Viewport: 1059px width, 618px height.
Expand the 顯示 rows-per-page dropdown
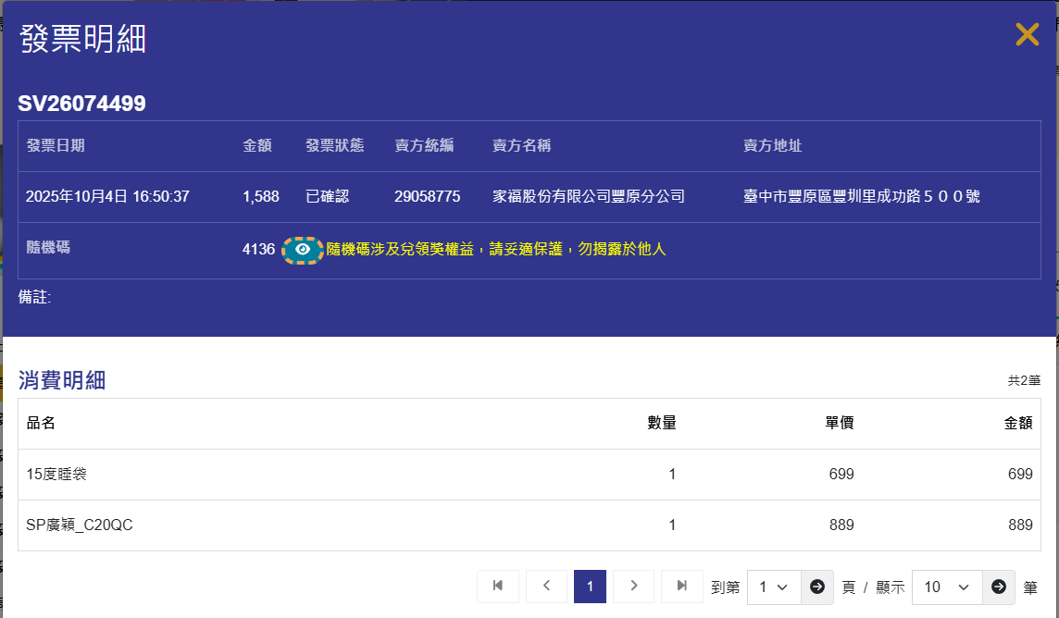pyautogui.click(x=947, y=587)
